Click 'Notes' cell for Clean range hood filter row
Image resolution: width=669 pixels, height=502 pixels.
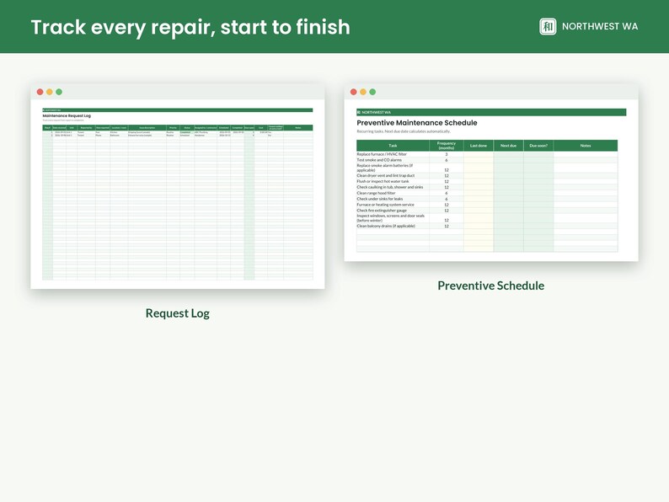[586, 193]
